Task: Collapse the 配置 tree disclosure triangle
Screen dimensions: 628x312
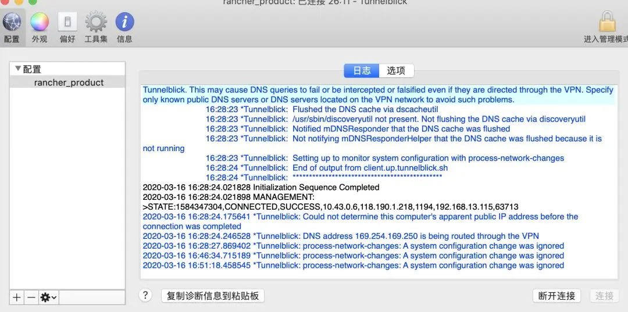Action: [17, 69]
